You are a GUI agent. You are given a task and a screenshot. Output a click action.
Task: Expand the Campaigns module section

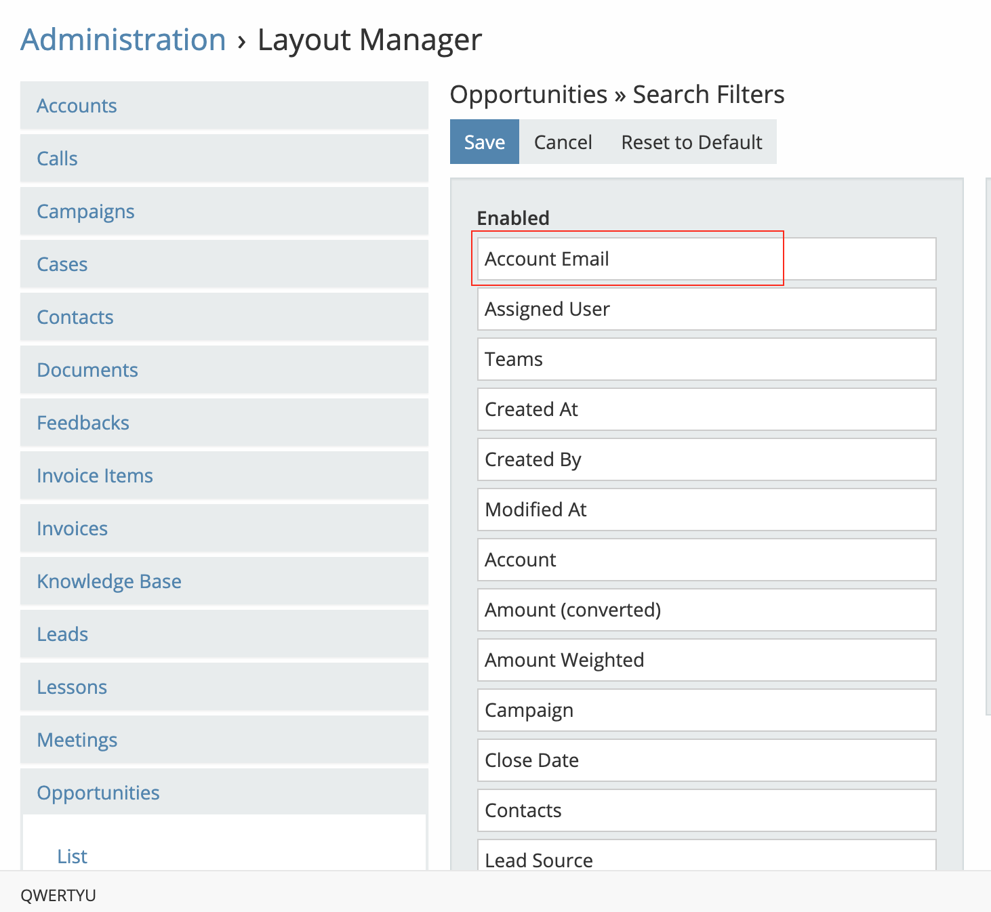(x=85, y=211)
